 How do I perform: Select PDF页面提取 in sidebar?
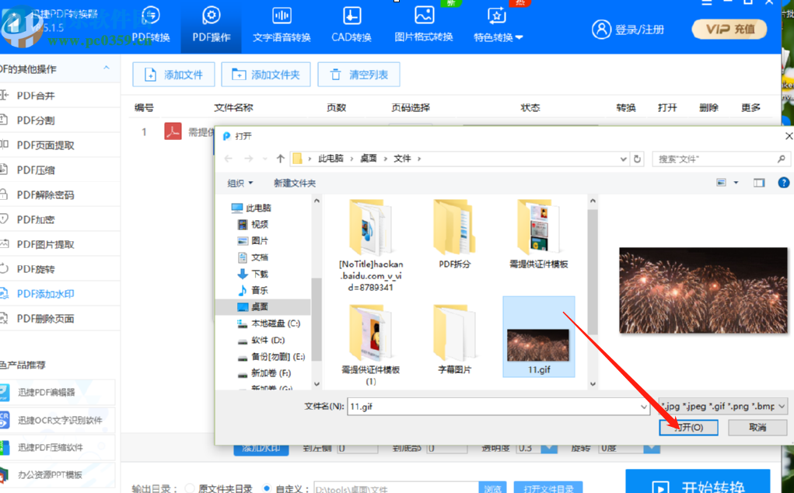[60, 145]
